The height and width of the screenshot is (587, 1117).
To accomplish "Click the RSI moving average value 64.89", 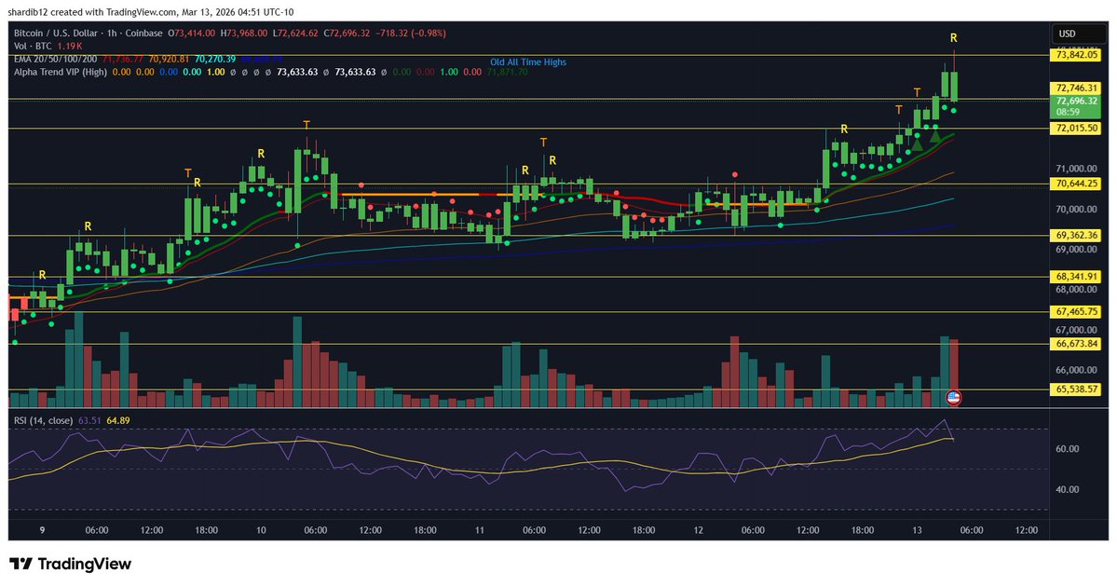I will point(118,420).
